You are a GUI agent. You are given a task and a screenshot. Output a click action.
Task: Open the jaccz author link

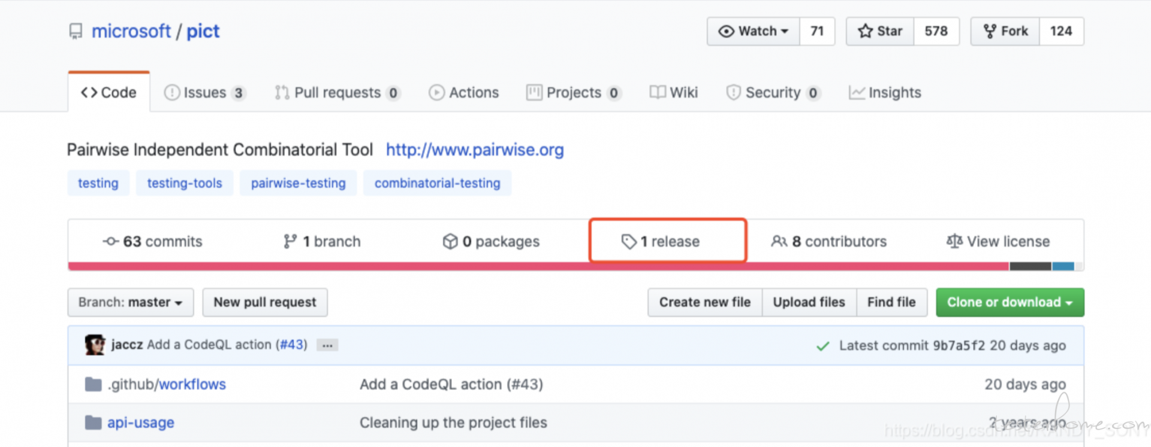[x=127, y=345]
